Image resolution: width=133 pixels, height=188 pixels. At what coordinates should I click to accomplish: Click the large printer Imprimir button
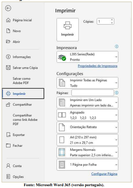coord(68,30)
